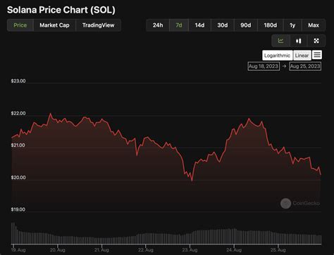
Task: Open the chart hamburger menu
Action: [317, 55]
